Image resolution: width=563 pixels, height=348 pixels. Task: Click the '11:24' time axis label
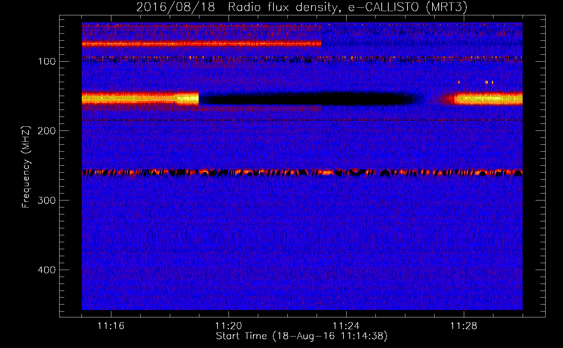tap(346, 326)
